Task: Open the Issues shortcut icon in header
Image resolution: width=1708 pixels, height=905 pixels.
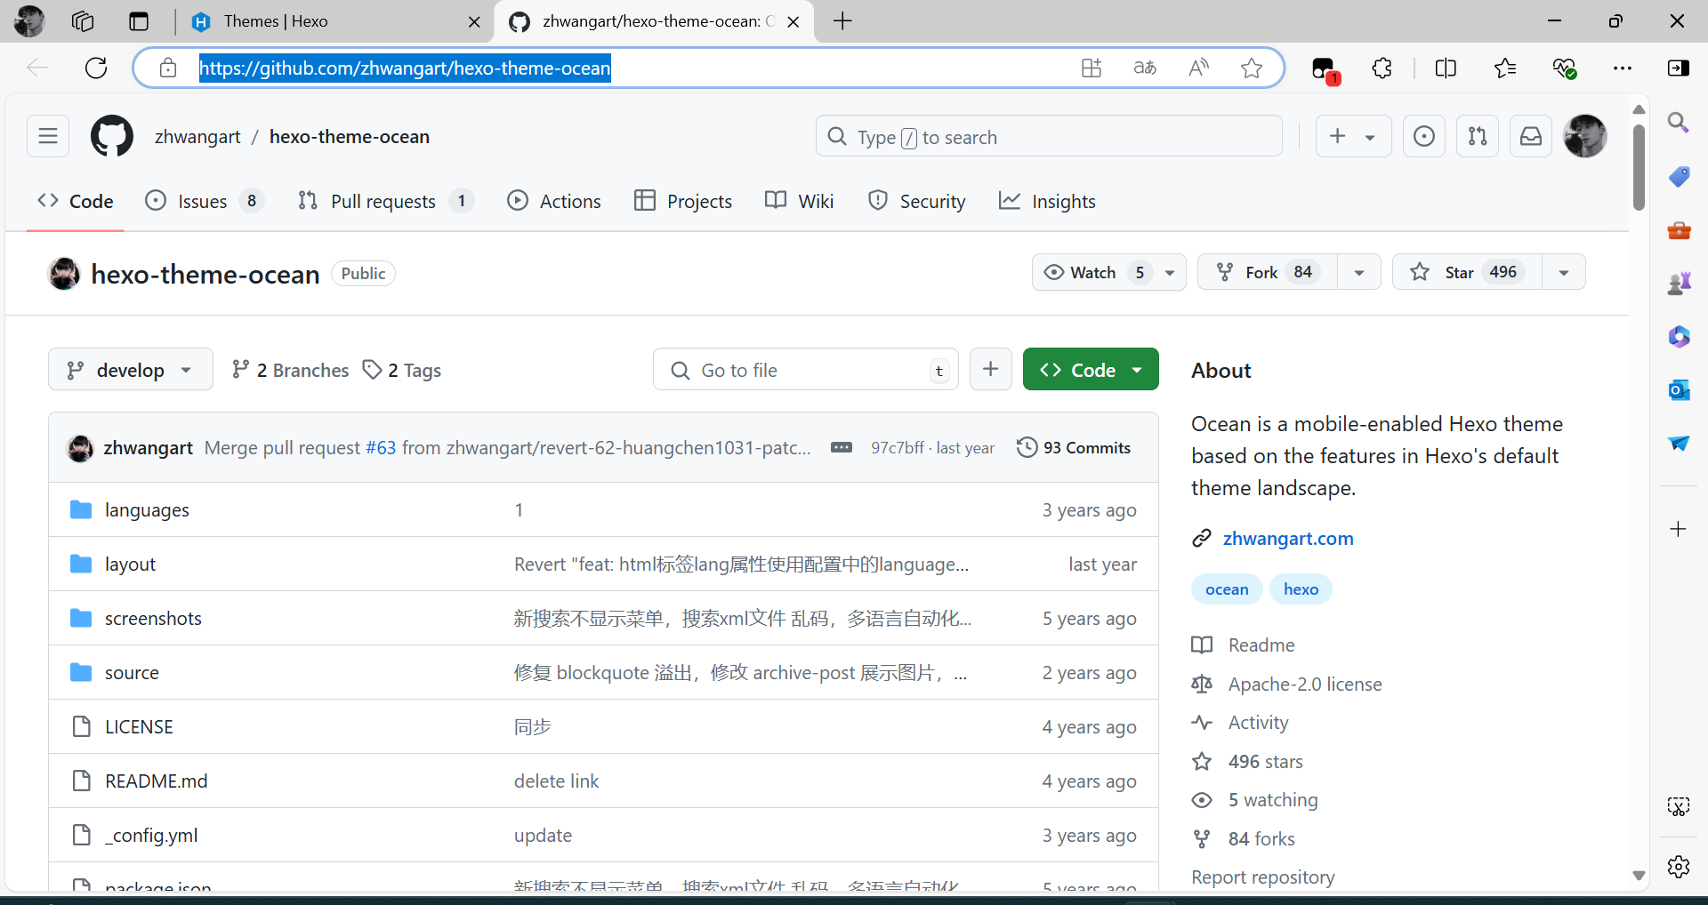Action: (x=1424, y=136)
